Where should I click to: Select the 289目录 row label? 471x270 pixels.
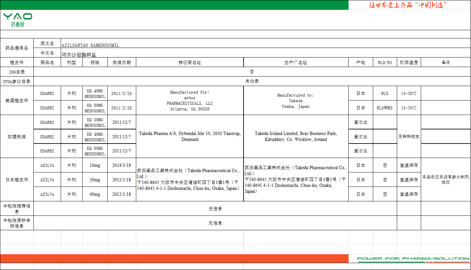pyautogui.click(x=17, y=72)
